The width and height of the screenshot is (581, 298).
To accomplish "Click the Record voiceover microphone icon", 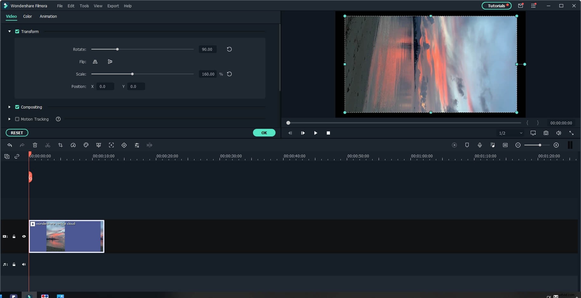I will pyautogui.click(x=480, y=145).
